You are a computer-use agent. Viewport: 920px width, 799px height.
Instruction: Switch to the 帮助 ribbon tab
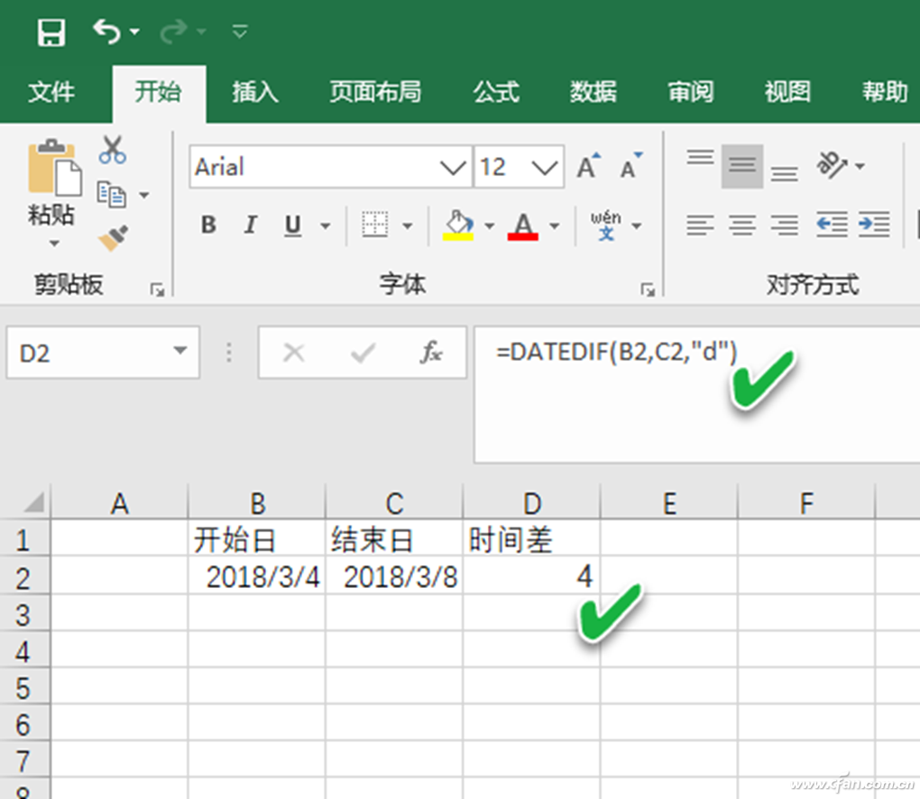click(x=886, y=92)
